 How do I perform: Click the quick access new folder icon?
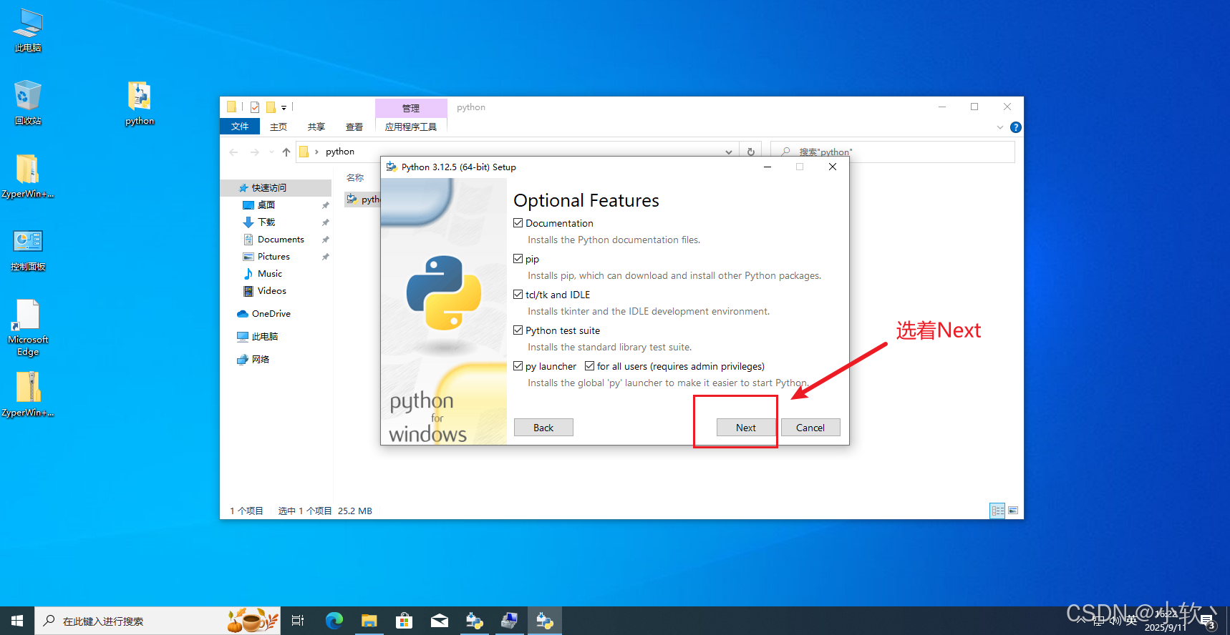[x=271, y=107]
